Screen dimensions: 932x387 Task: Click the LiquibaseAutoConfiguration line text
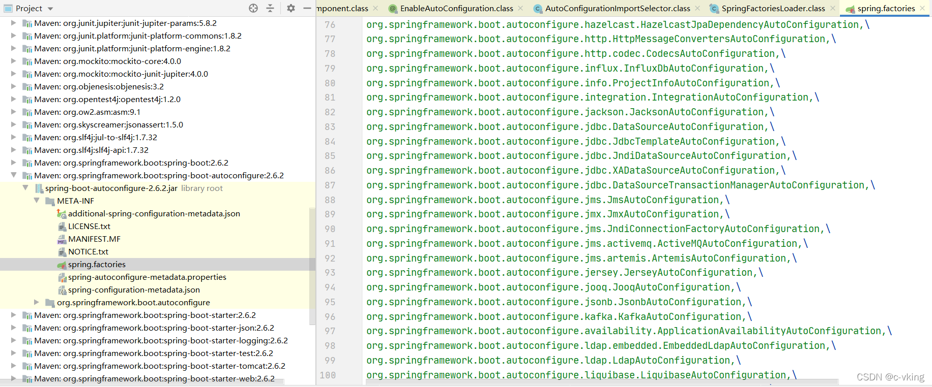581,375
